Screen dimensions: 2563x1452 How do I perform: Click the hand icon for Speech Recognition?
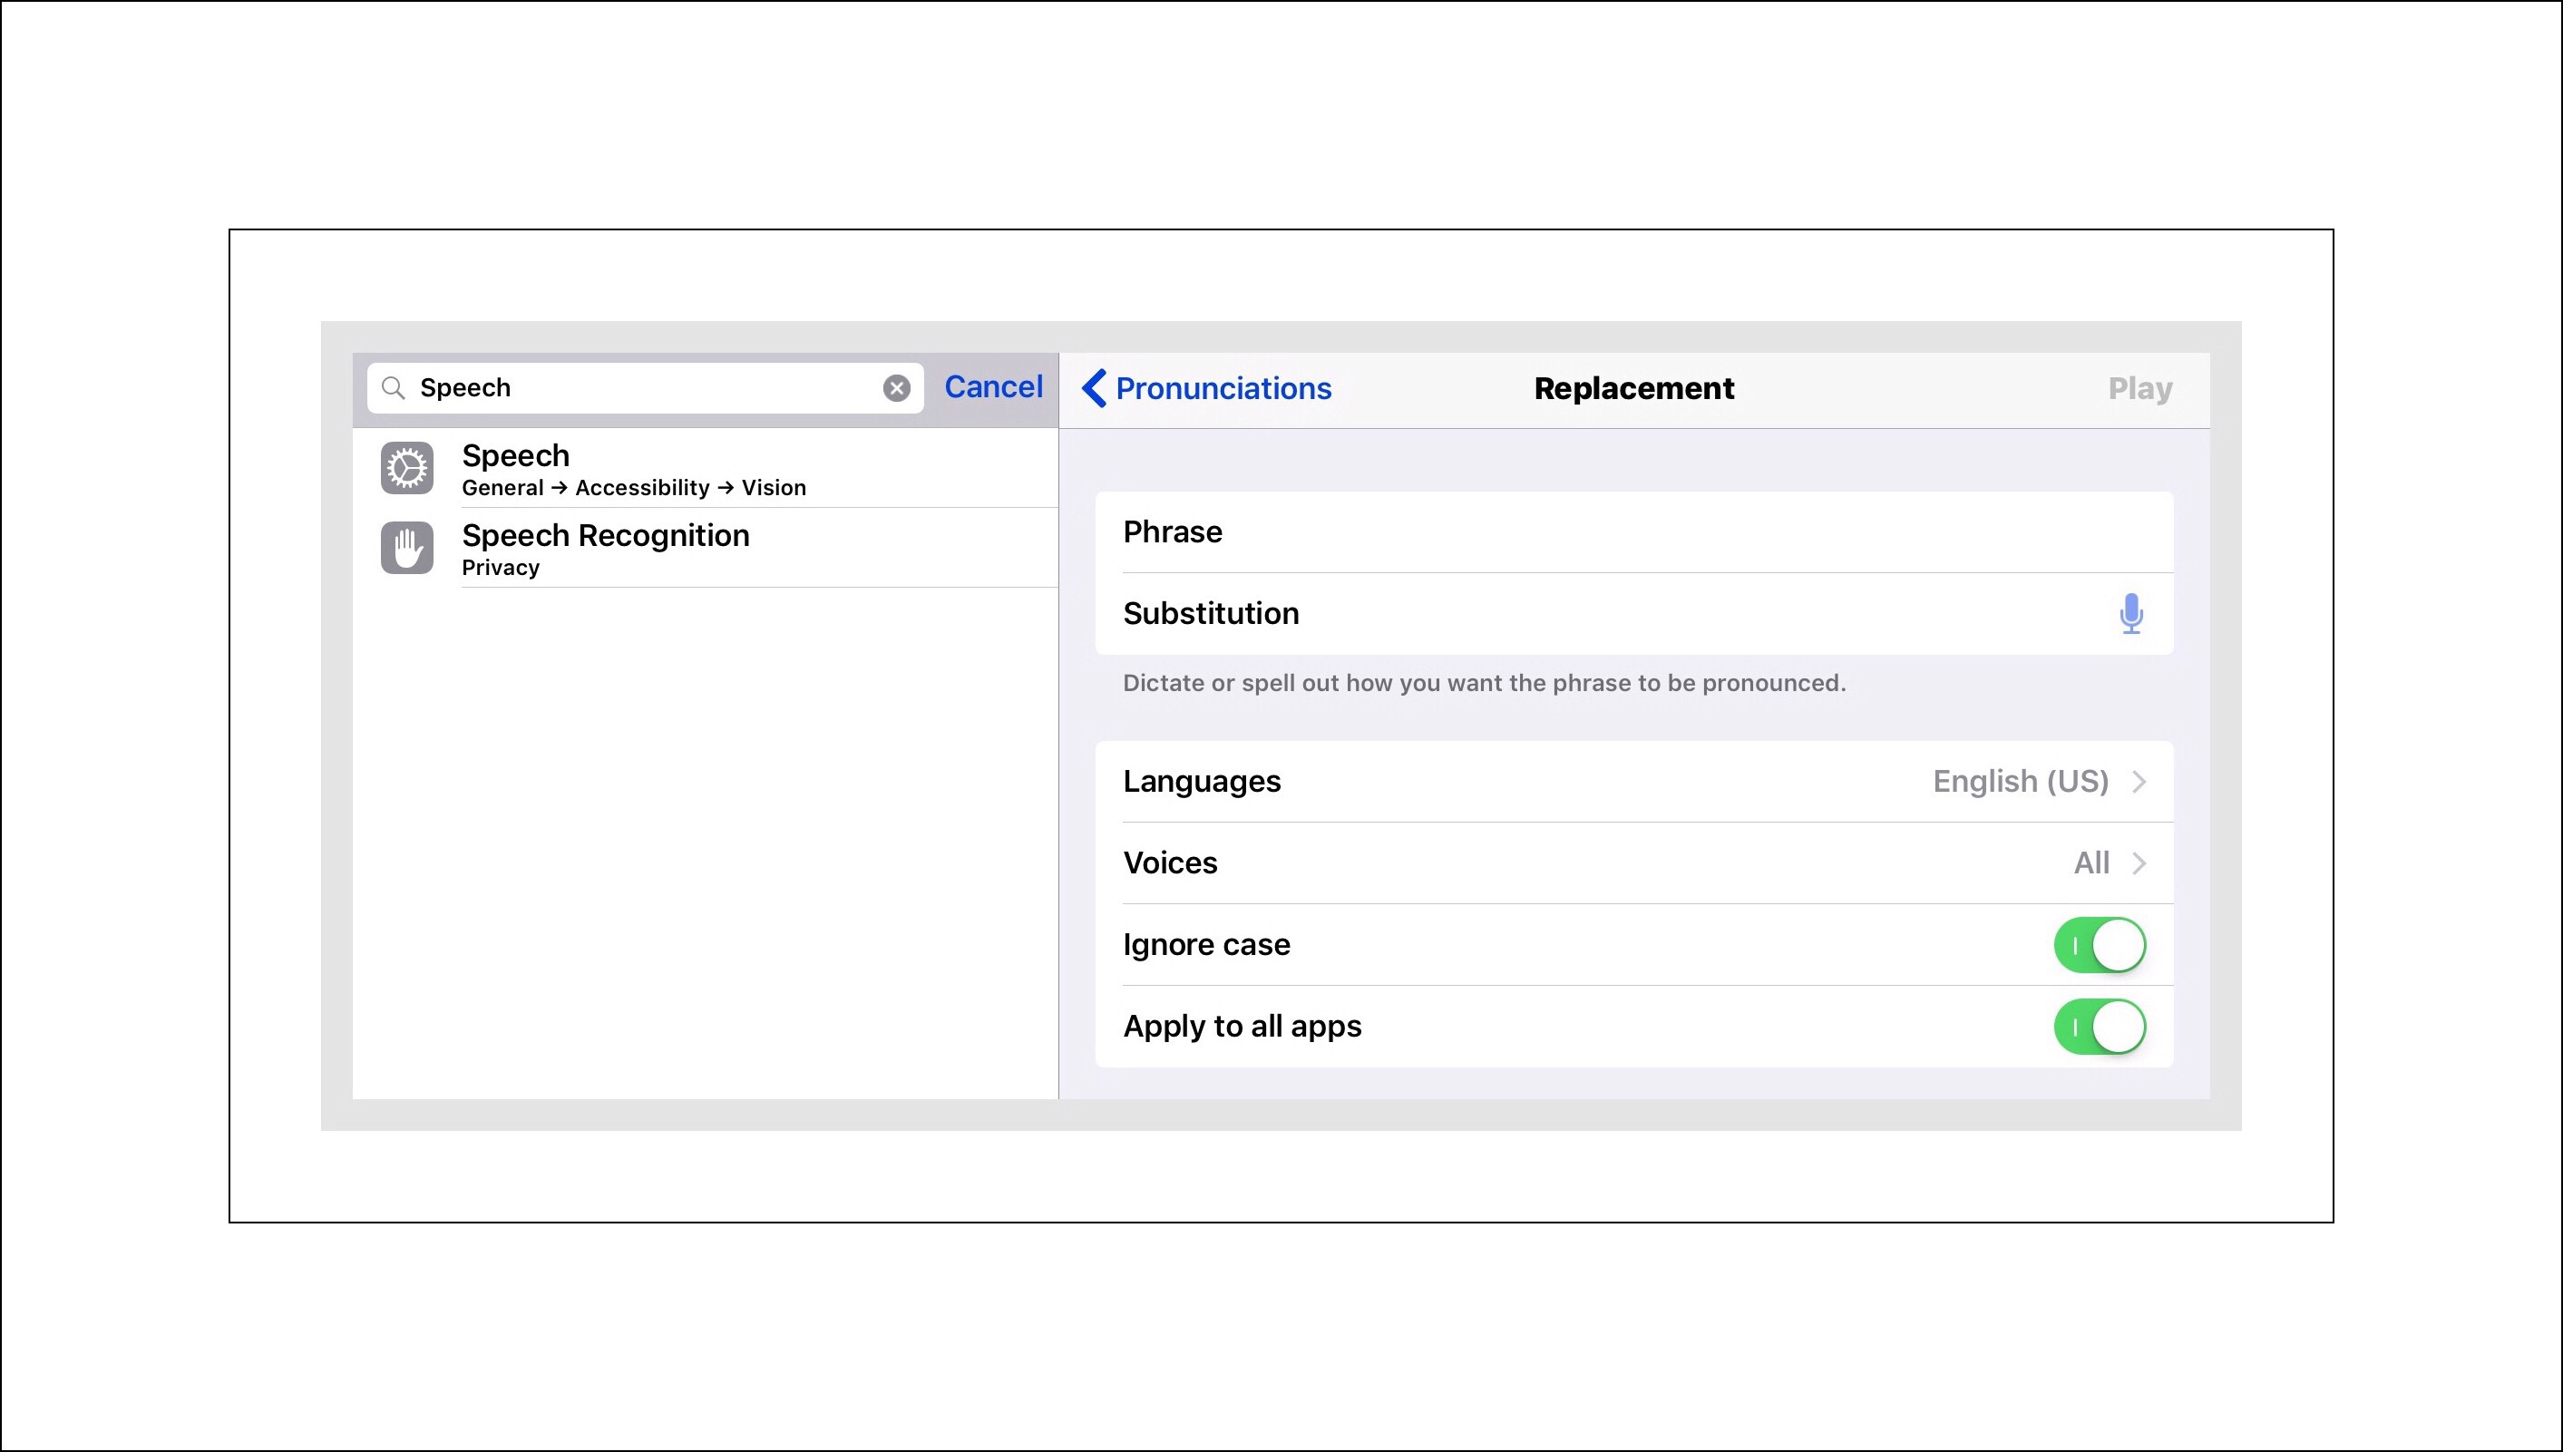tap(407, 548)
